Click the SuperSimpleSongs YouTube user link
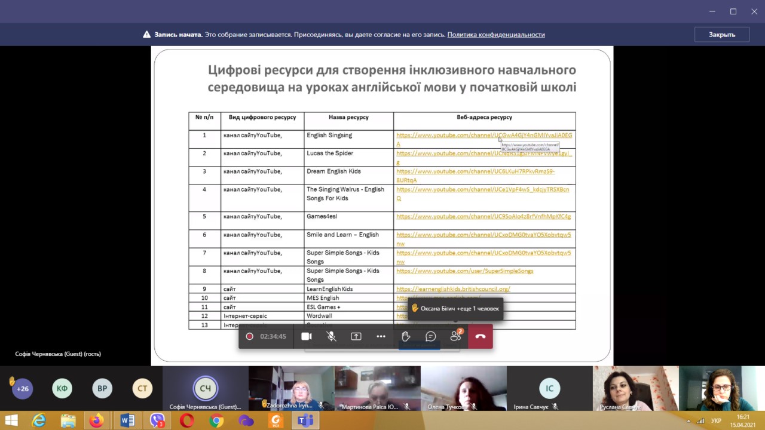765x430 pixels. pos(464,271)
